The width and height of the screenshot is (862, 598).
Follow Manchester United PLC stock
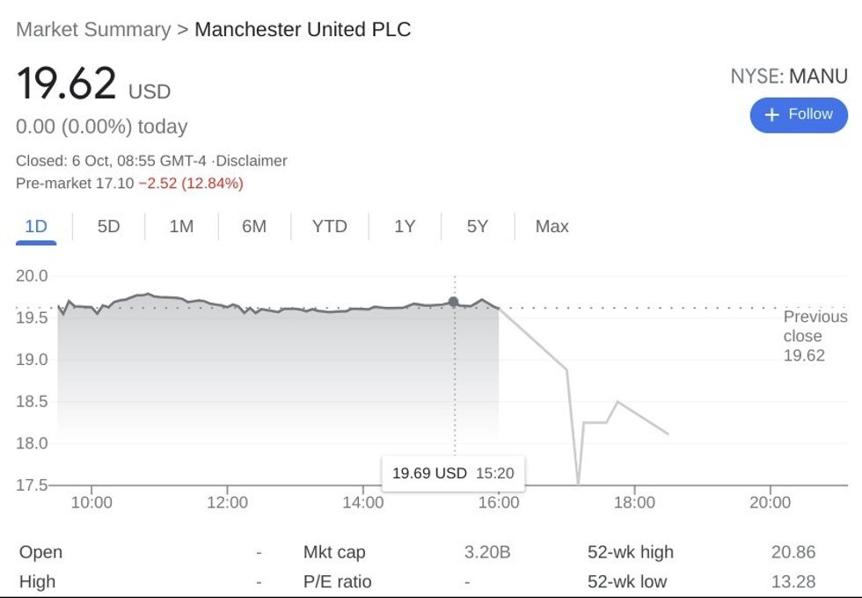point(799,115)
